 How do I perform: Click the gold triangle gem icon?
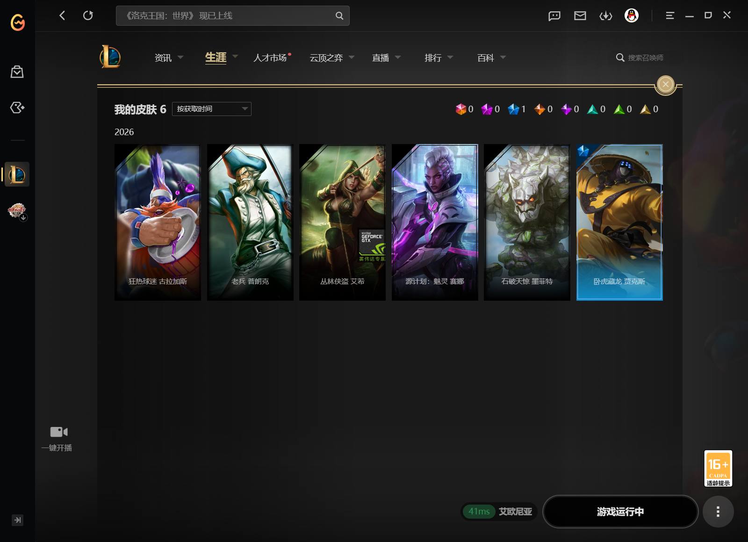645,109
